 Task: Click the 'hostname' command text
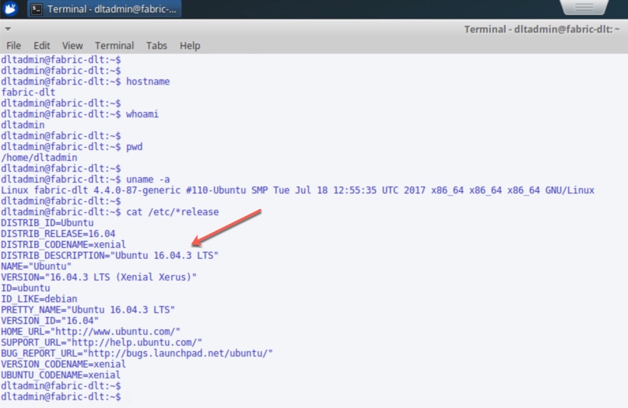coord(148,81)
